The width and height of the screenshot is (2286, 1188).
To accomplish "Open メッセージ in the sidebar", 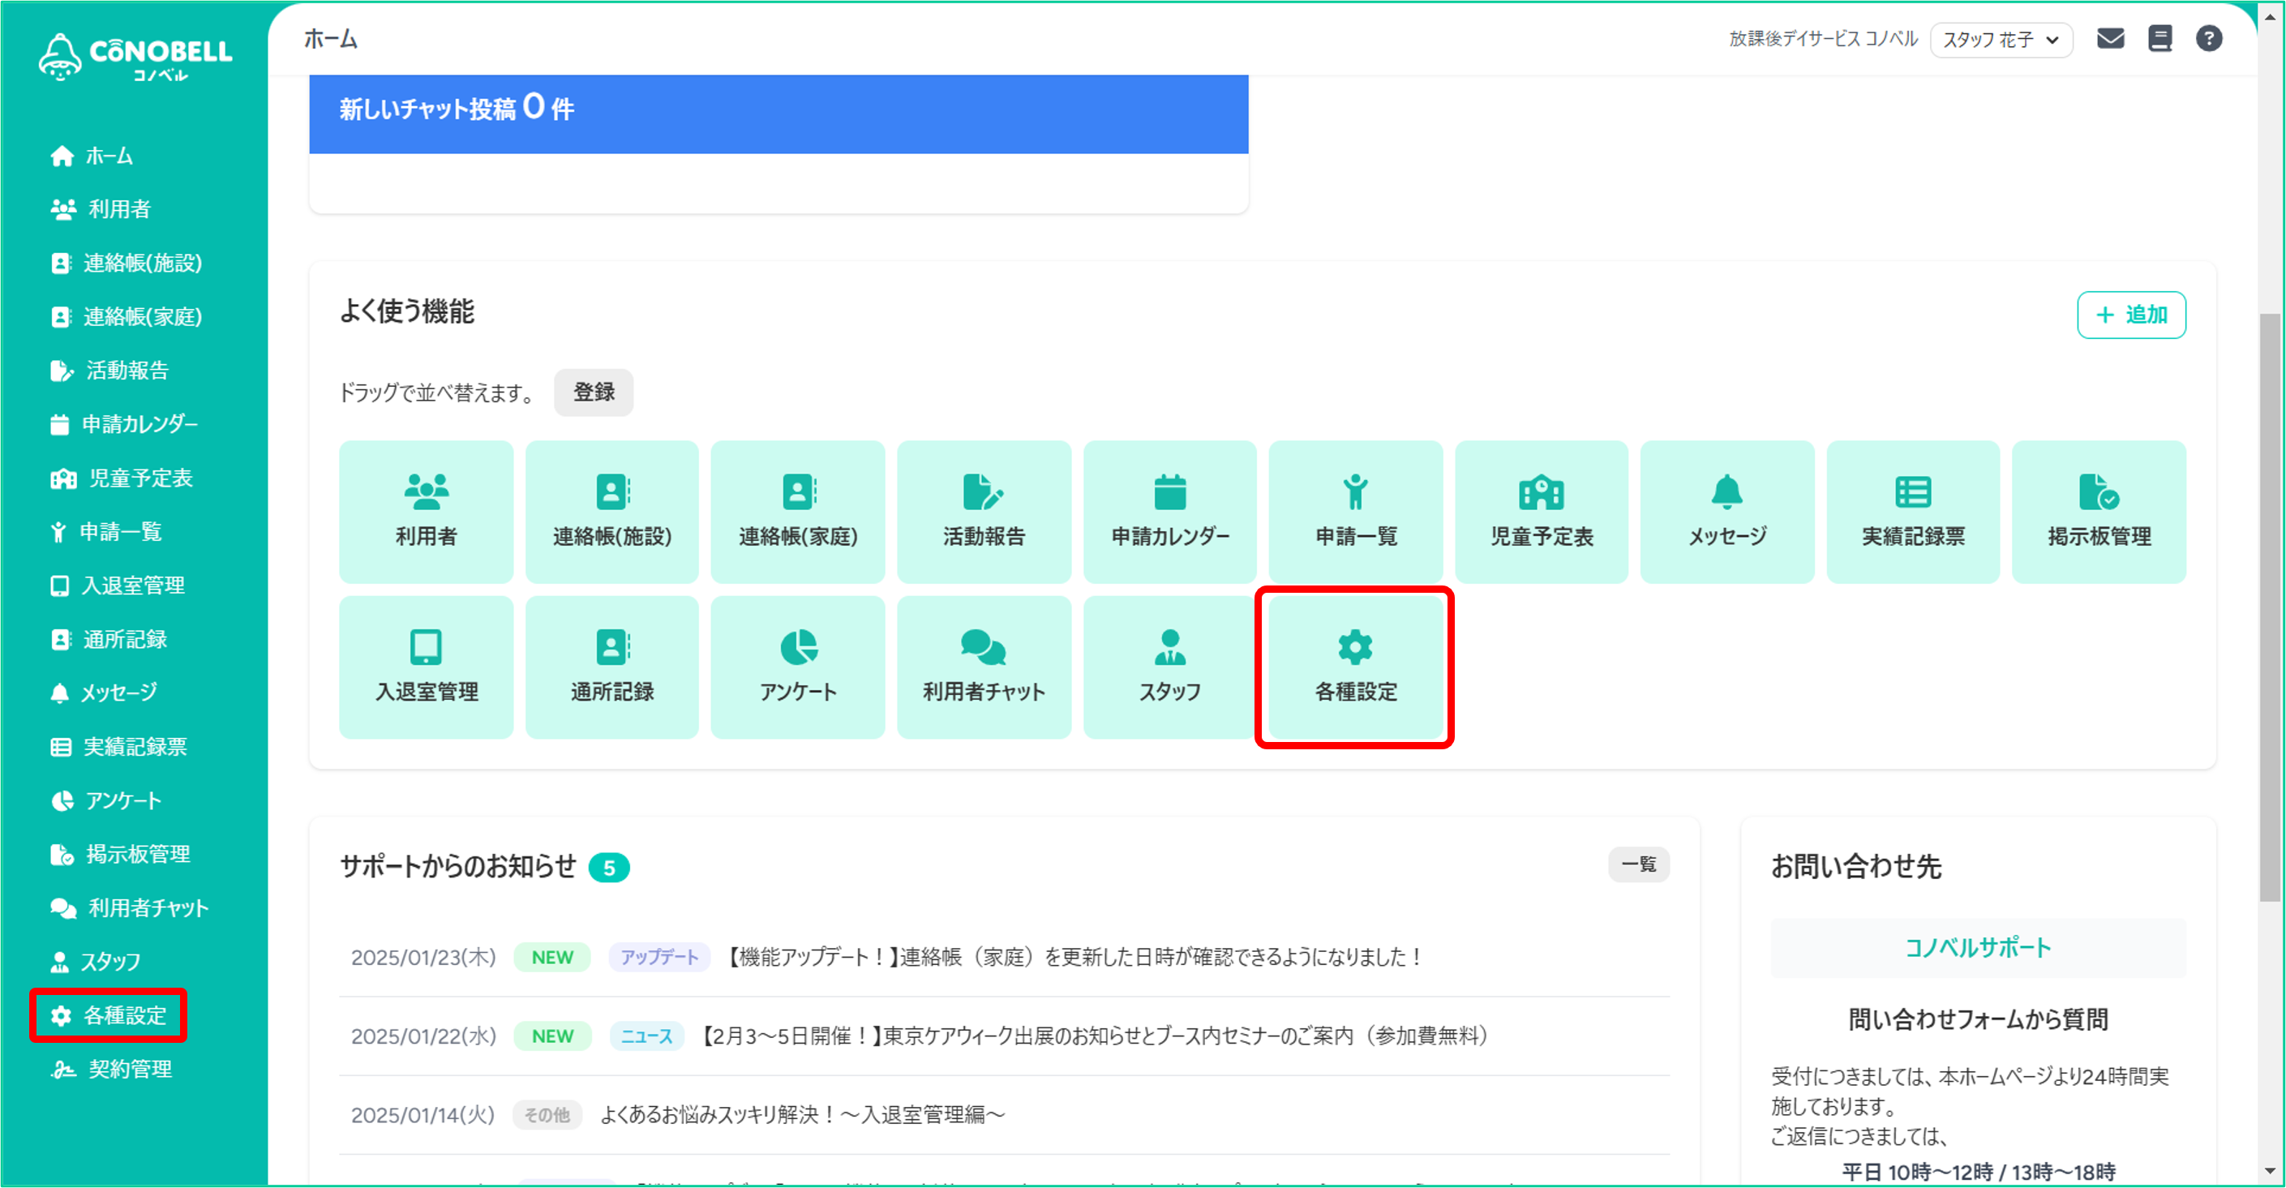I will tap(104, 693).
